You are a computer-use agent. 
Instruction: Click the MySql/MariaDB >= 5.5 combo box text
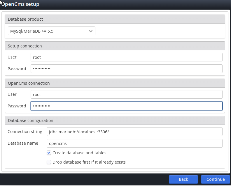[47, 31]
